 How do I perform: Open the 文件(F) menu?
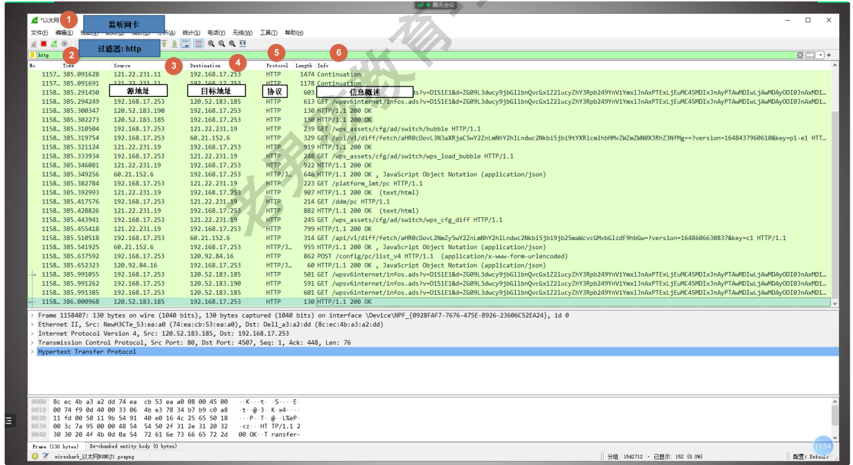coord(39,33)
